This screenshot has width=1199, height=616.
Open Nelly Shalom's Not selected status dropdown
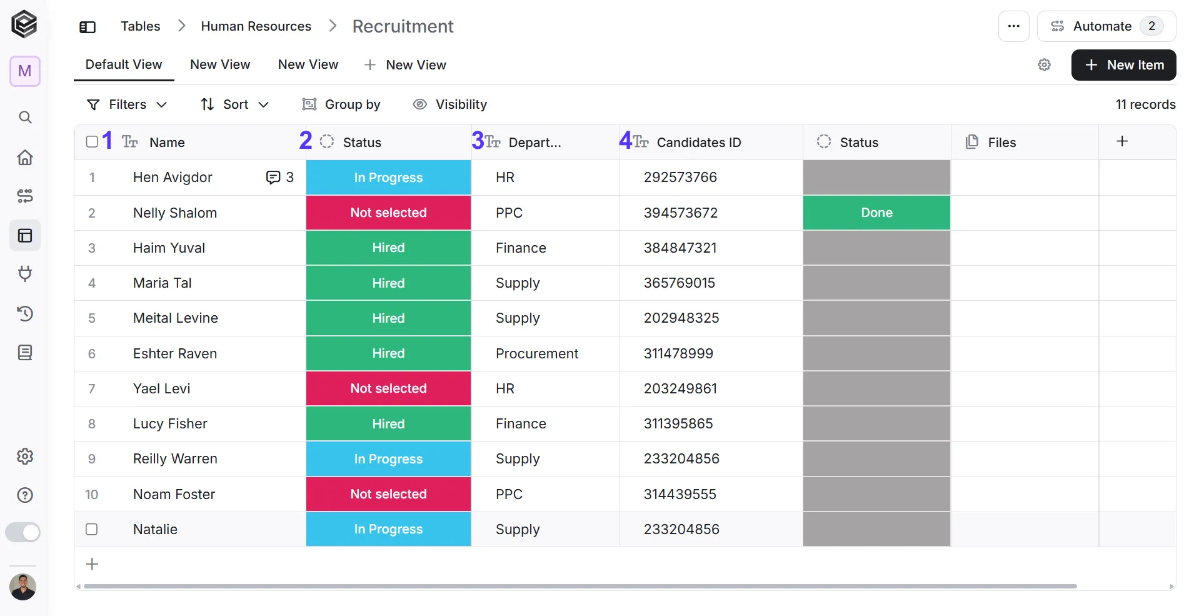point(388,213)
